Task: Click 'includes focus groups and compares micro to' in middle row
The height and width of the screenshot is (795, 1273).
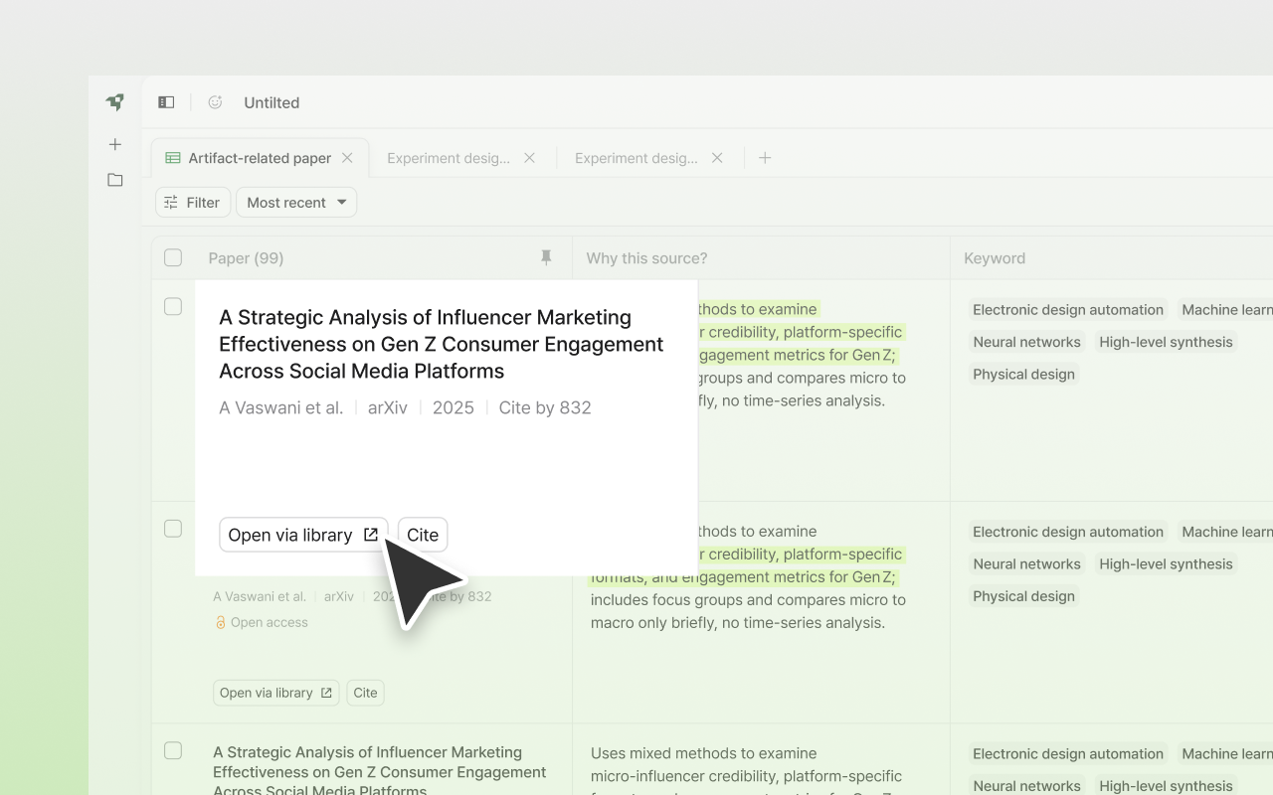Action: pyautogui.click(x=748, y=600)
